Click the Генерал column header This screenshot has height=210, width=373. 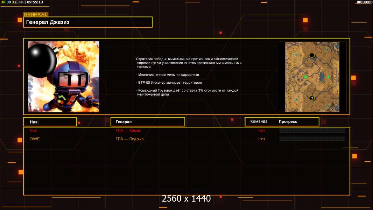click(x=148, y=122)
